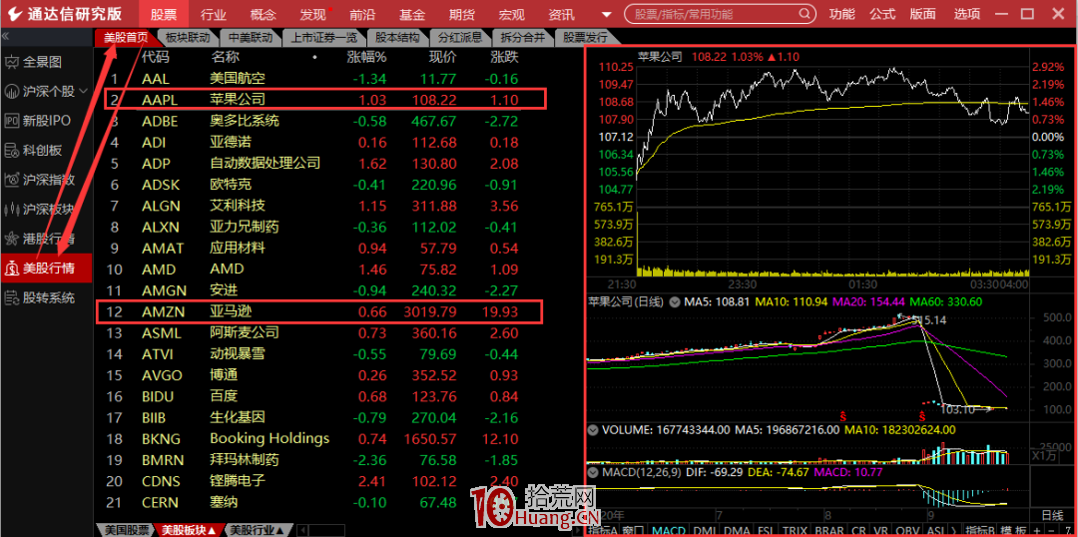The width and height of the screenshot is (1078, 537).
Task: Open the 资讯 top menu
Action: pyautogui.click(x=561, y=14)
